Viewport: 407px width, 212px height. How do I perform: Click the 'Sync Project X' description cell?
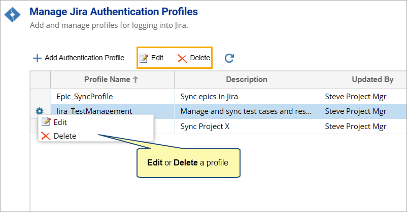[x=246, y=126]
